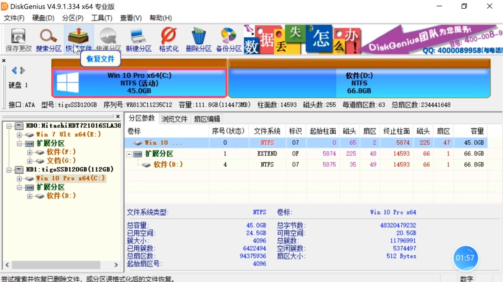Click the 扩展分区 icon in partition table

point(138,154)
